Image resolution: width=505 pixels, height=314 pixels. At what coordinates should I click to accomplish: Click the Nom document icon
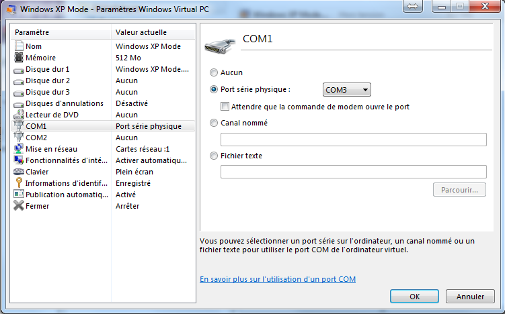click(19, 46)
